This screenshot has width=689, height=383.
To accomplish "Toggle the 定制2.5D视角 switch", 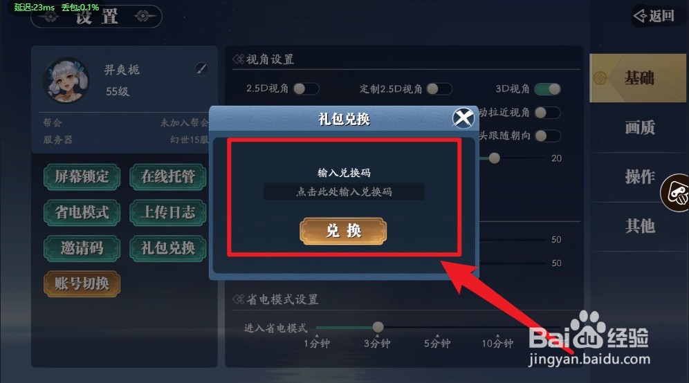I will click(439, 88).
